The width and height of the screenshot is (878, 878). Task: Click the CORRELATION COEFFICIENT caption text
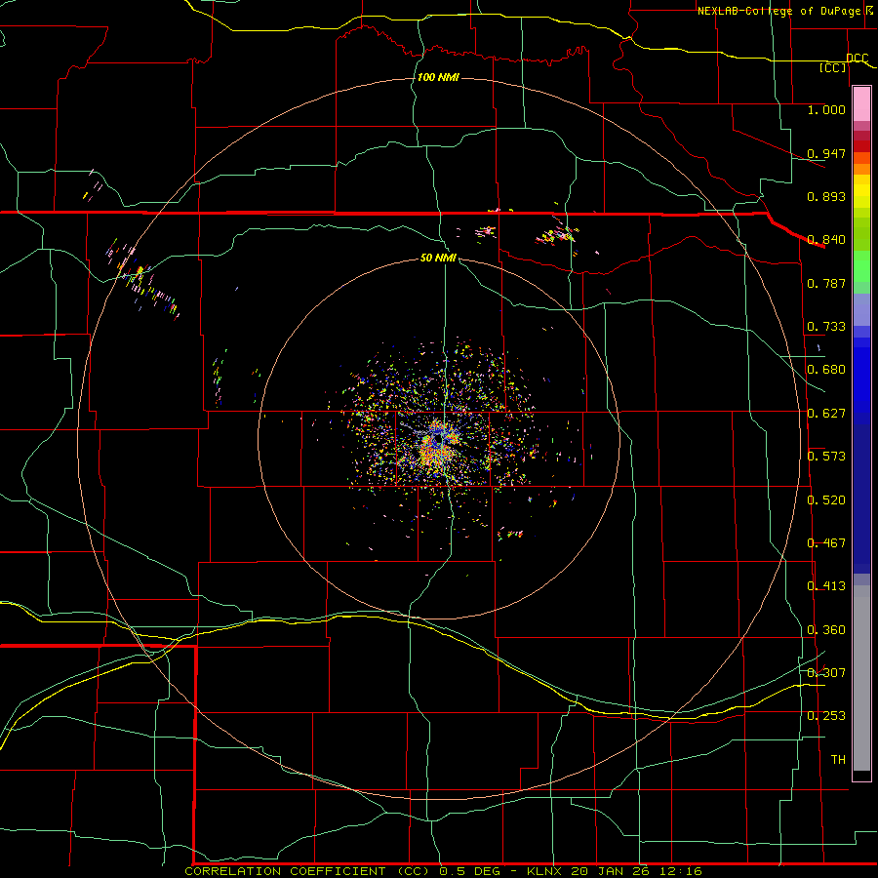pyautogui.click(x=285, y=871)
